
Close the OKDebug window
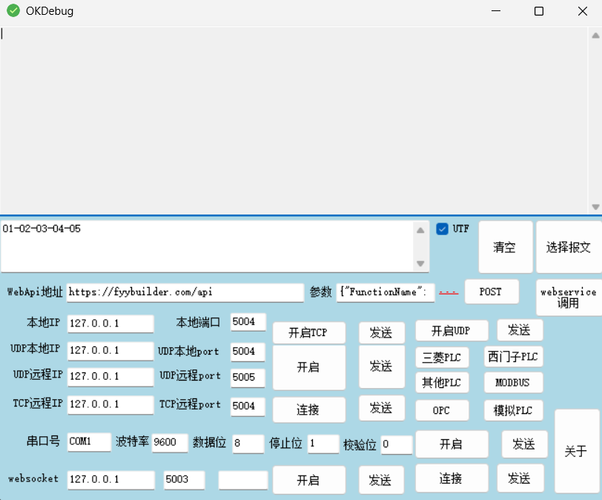point(583,11)
